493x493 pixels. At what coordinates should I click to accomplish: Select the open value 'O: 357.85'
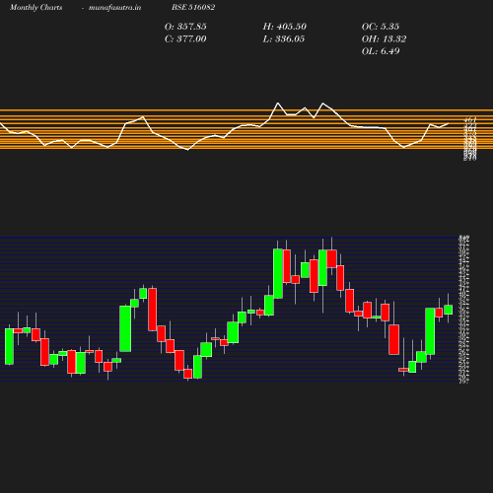tap(185, 27)
